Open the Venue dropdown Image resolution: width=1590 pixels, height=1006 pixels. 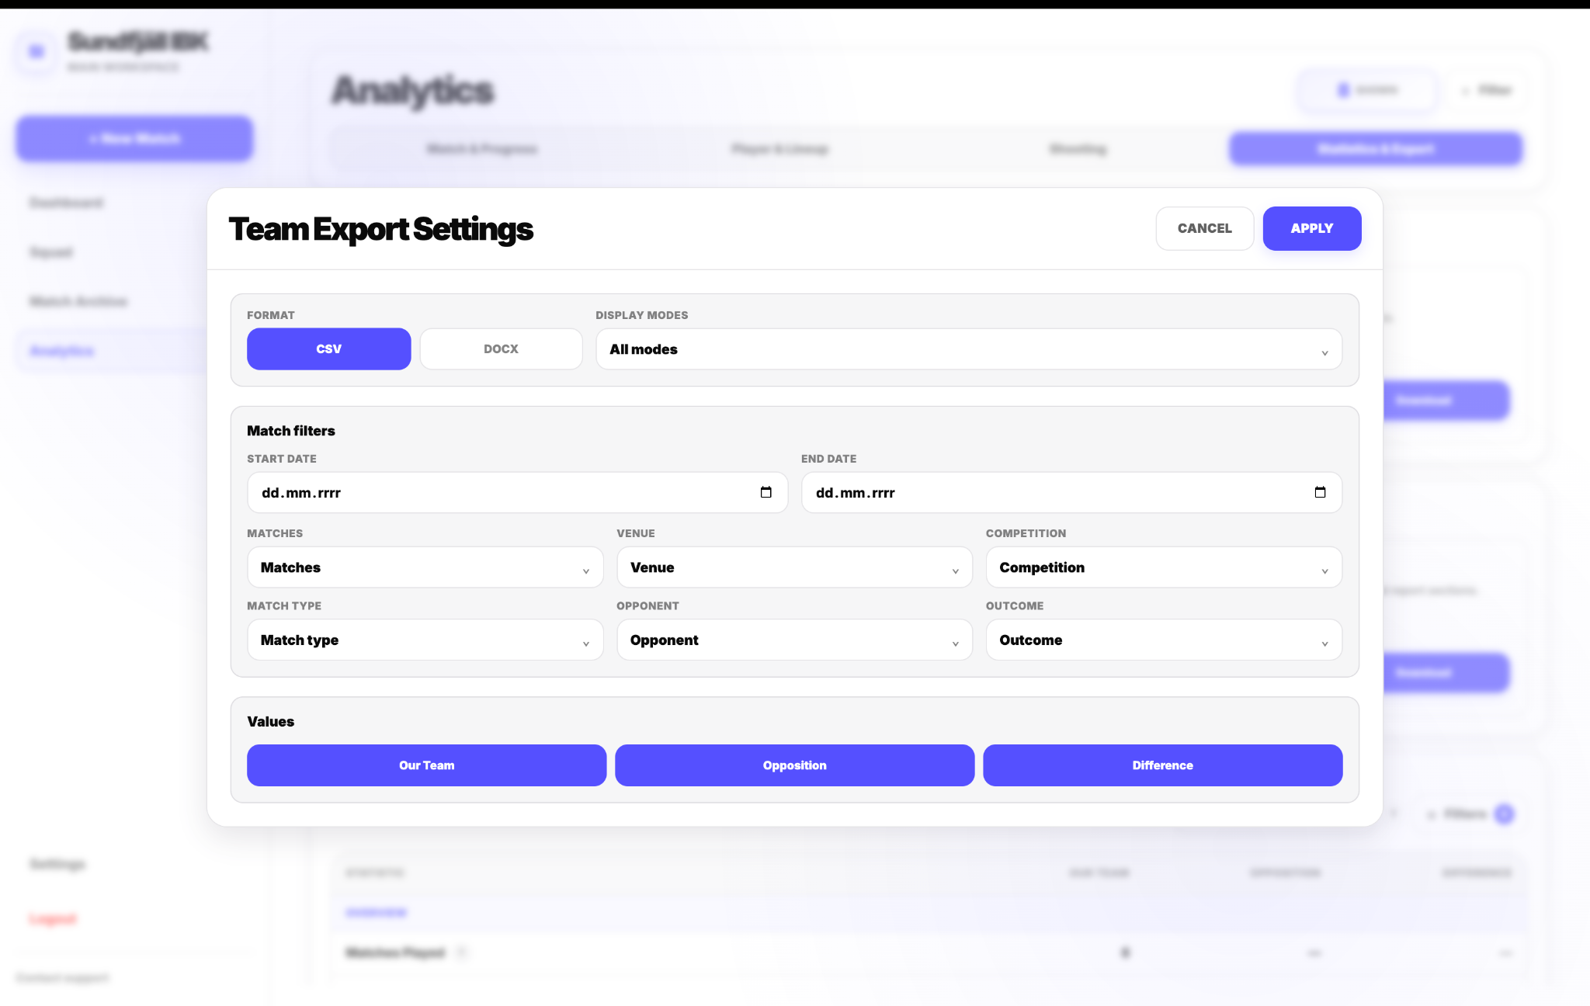point(794,567)
